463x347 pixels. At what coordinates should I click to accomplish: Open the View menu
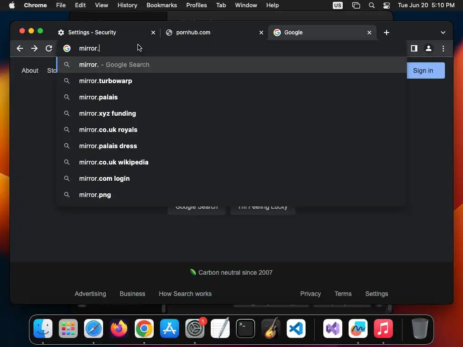[101, 5]
